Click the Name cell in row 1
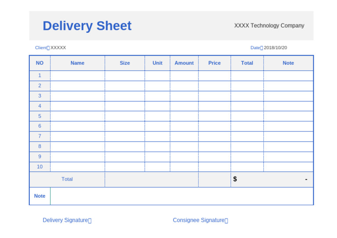 click(78, 76)
